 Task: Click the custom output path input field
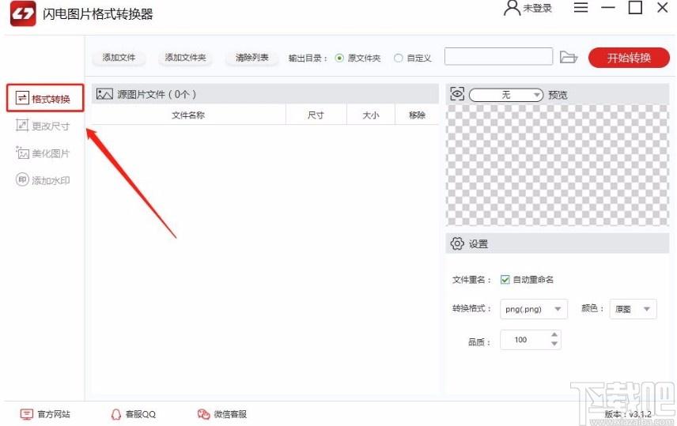(x=499, y=57)
